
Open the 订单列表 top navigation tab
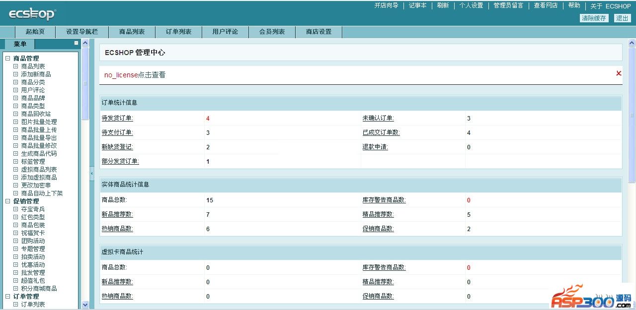click(179, 32)
